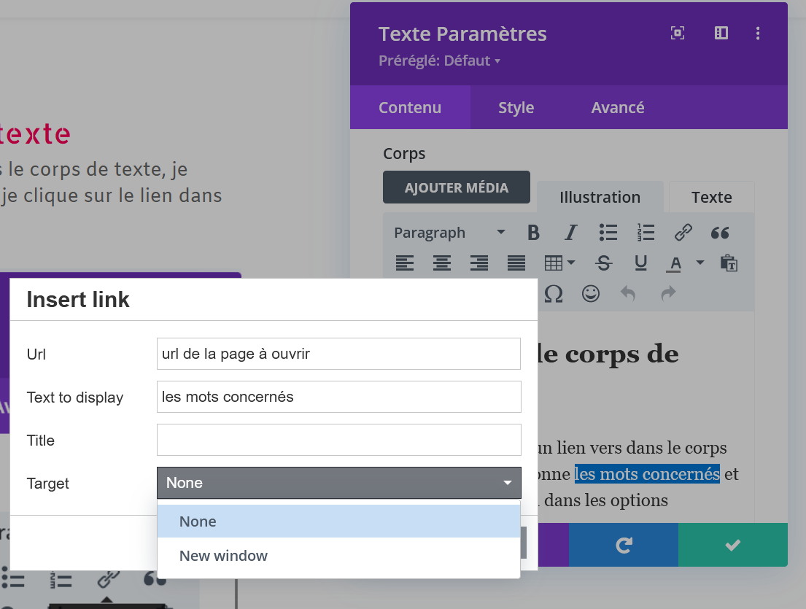Apply strikethrough to text
Image resolution: width=806 pixels, height=609 pixels.
pyautogui.click(x=603, y=263)
